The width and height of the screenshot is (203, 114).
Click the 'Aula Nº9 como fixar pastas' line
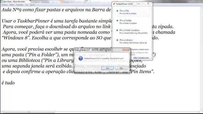[x=56, y=10]
